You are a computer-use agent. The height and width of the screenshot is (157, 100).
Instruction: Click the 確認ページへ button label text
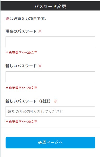tap(50, 142)
